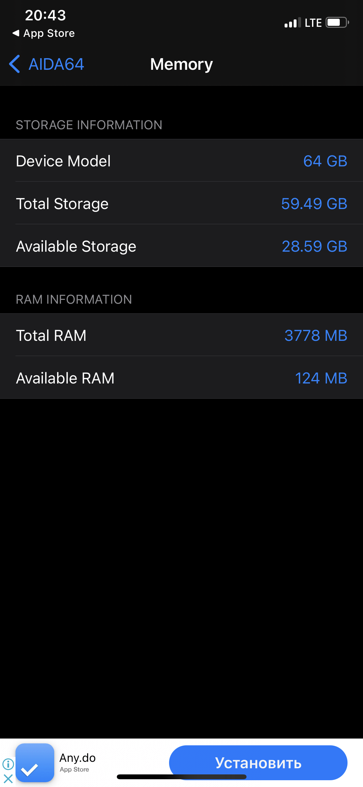Tap the 59.49 GB storage value

coord(314,204)
